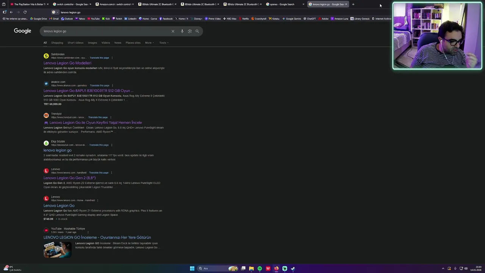Screen dimensions: 485x273
Task: Expand the Tools dropdown
Action: point(164,42)
